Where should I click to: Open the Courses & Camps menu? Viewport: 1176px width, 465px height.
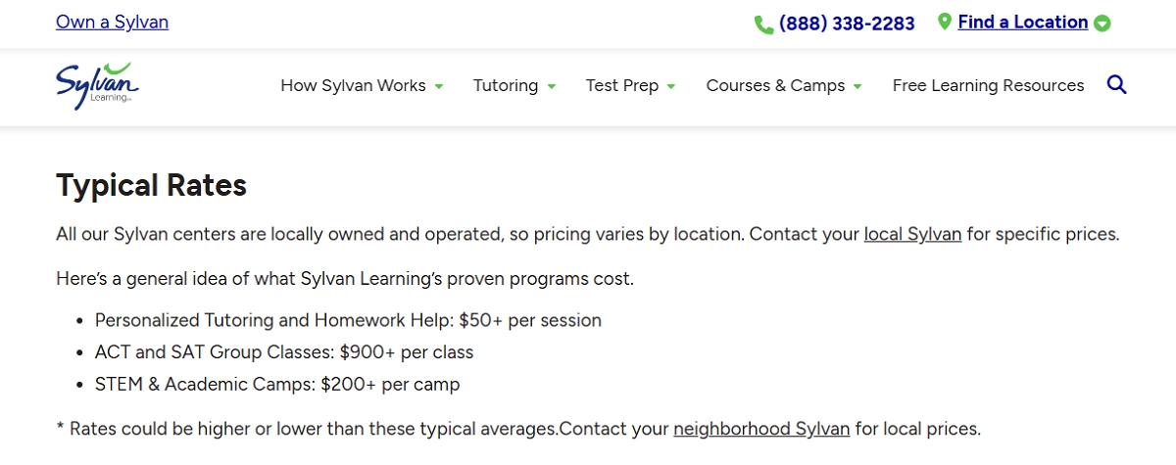pos(775,85)
